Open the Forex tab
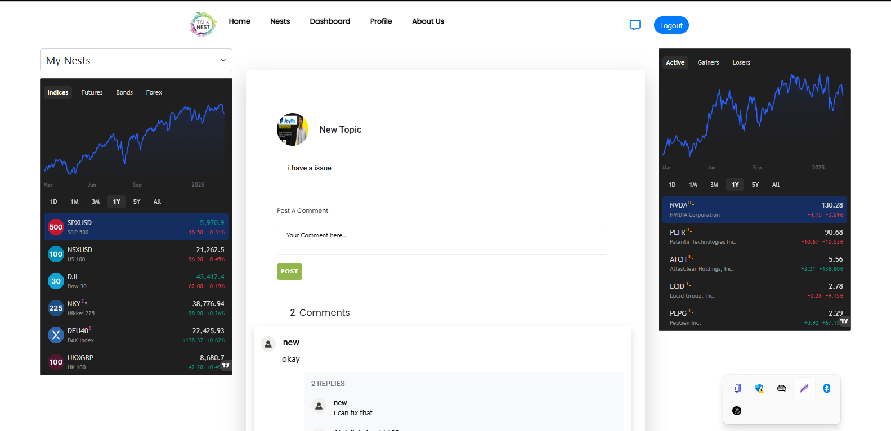Viewport: 891px width, 431px height. pyautogui.click(x=154, y=92)
